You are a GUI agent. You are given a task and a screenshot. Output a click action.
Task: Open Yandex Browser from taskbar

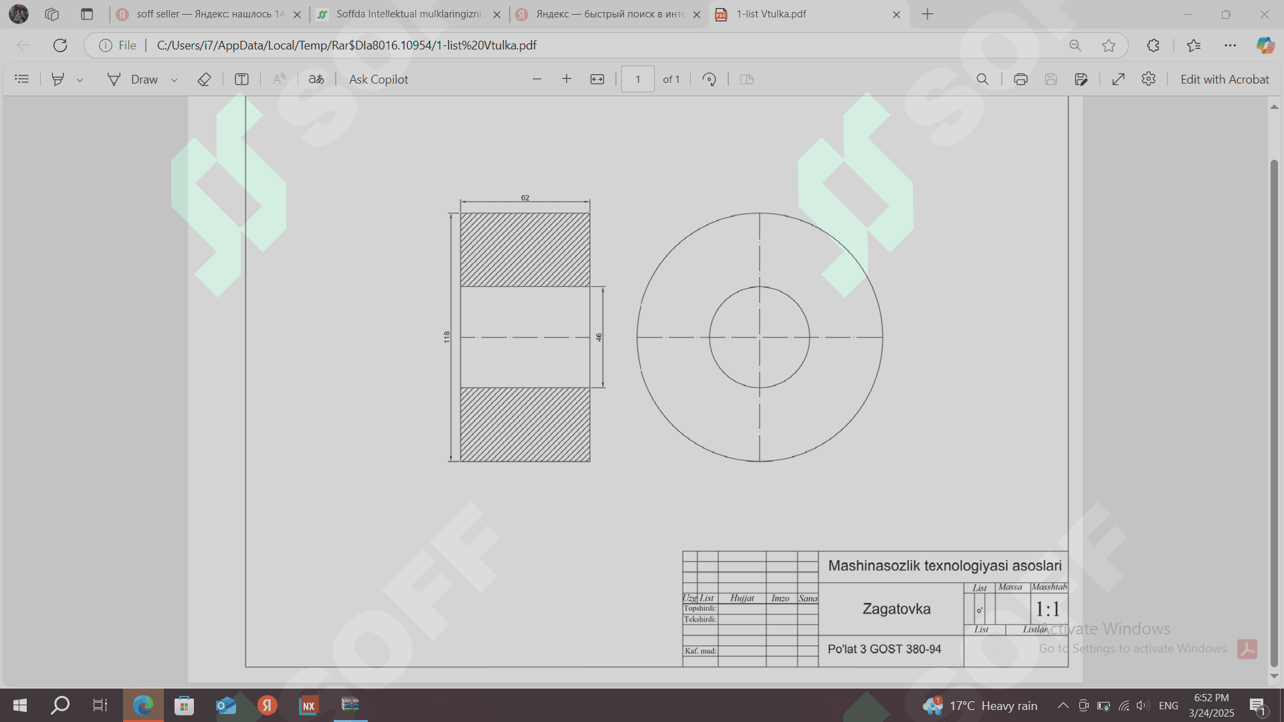[267, 705]
